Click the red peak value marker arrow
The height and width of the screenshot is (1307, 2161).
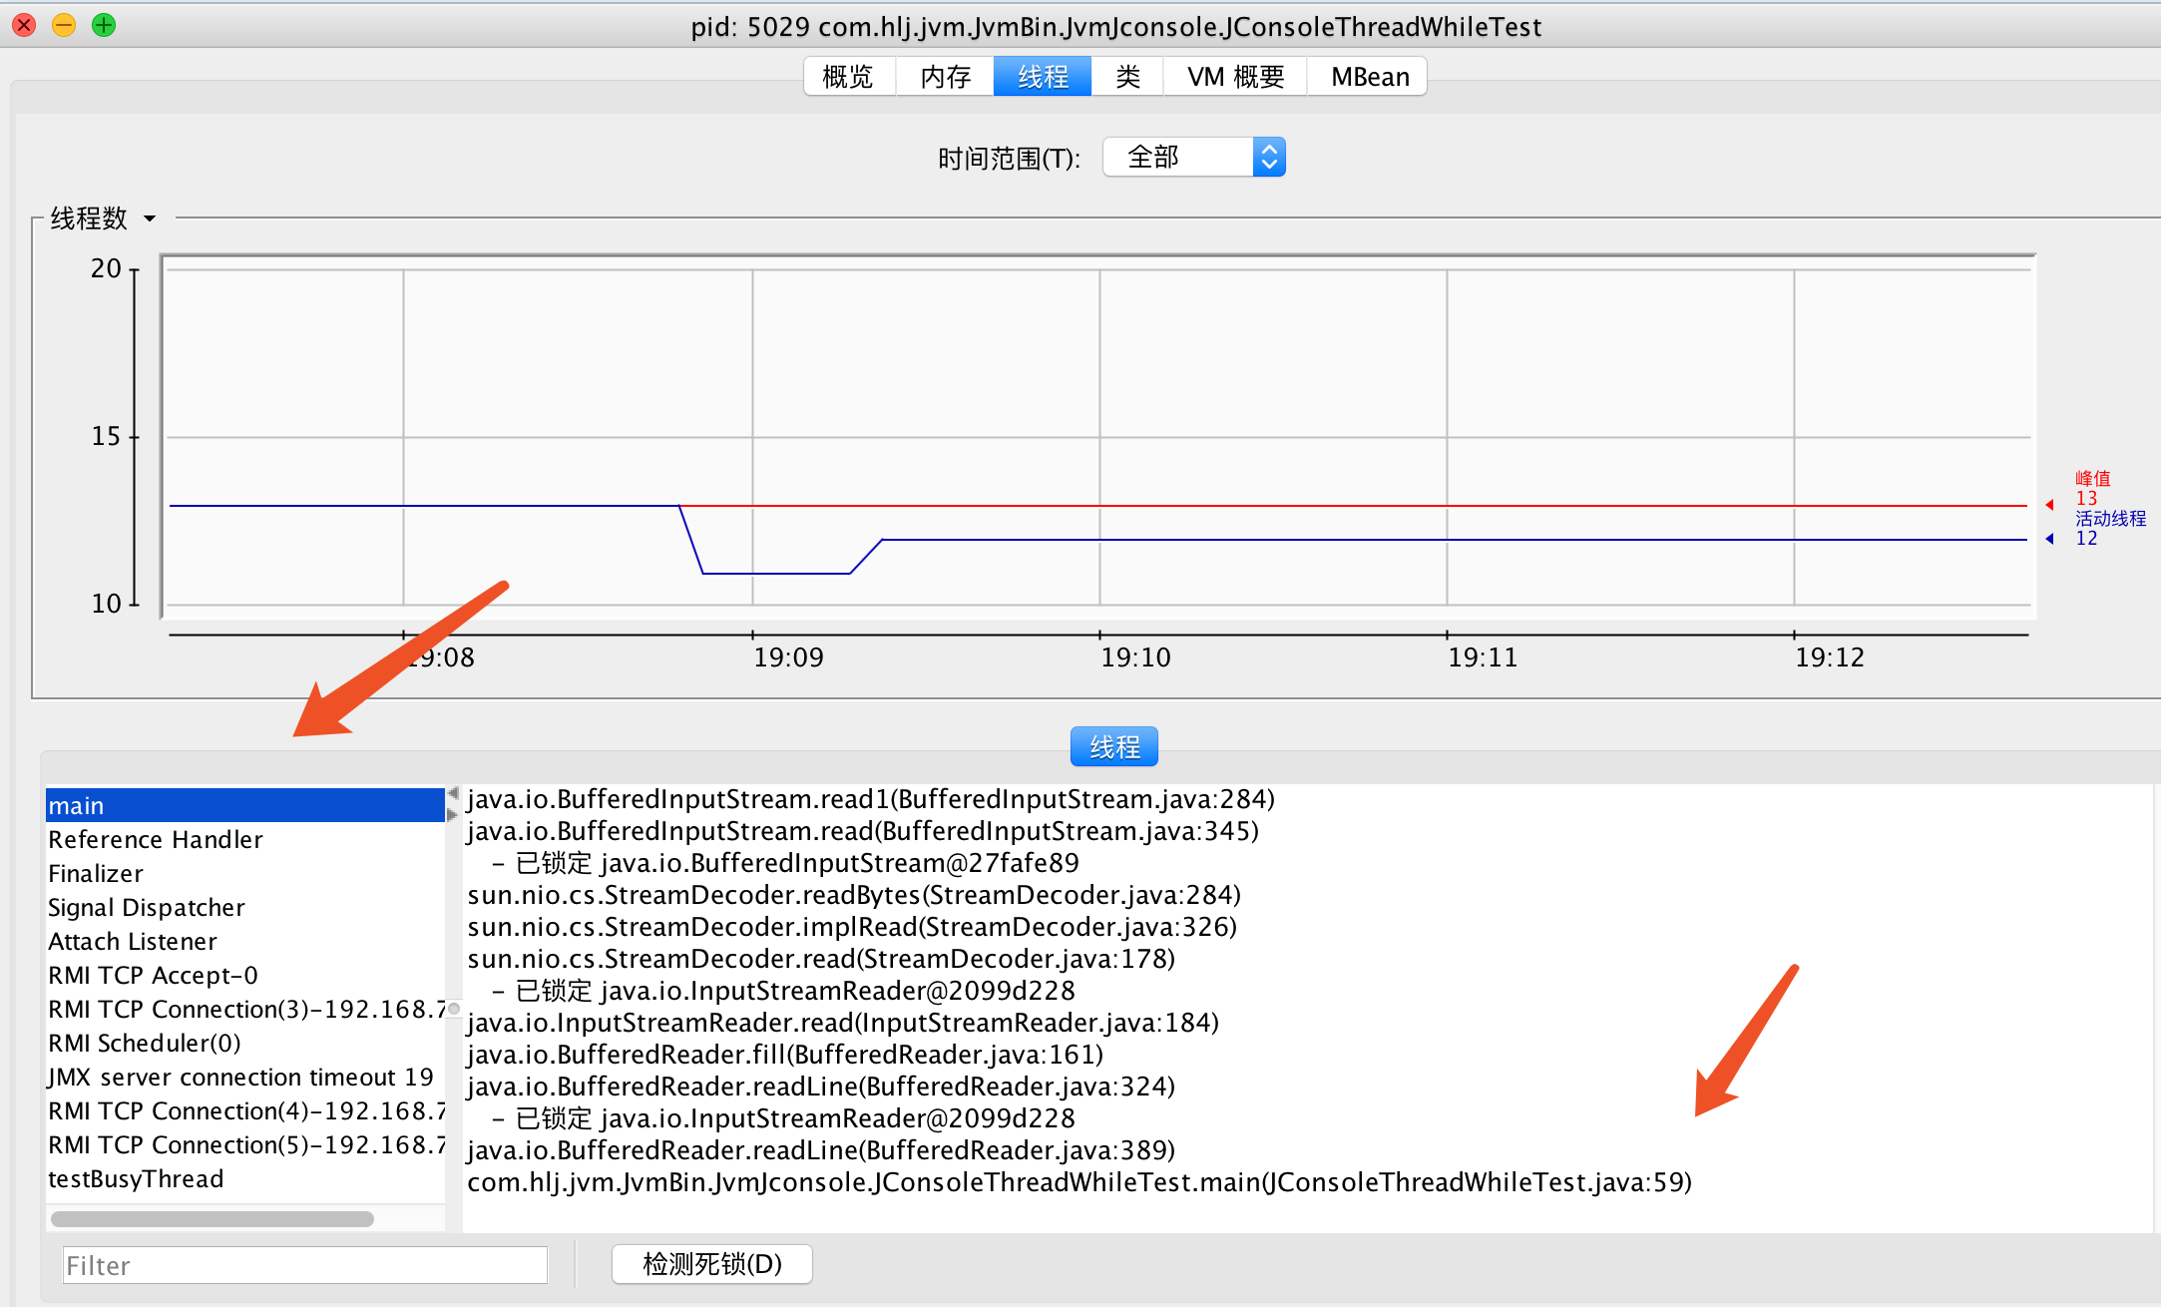coord(2049,506)
